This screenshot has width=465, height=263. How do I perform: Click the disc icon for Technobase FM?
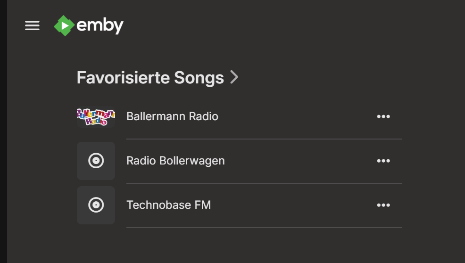tap(96, 205)
